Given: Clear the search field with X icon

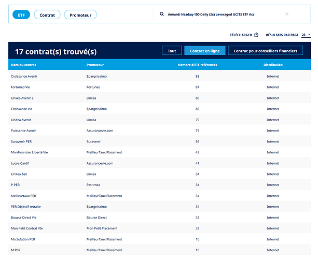Looking at the screenshot, I should pos(287,14).
